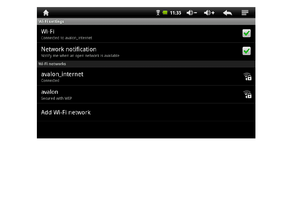This screenshot has height=223, width=292.
Task: Raise volume with the speaker plus icon
Action: pos(209,13)
